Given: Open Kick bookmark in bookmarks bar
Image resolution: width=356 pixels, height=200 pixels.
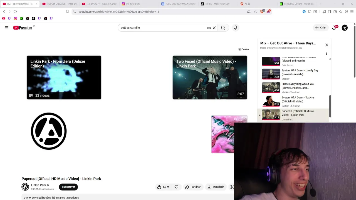Looking at the screenshot, I should coord(21,18).
